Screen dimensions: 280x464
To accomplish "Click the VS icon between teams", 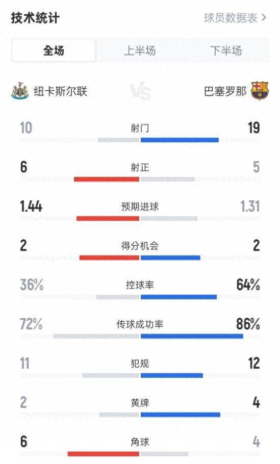I will pos(140,91).
